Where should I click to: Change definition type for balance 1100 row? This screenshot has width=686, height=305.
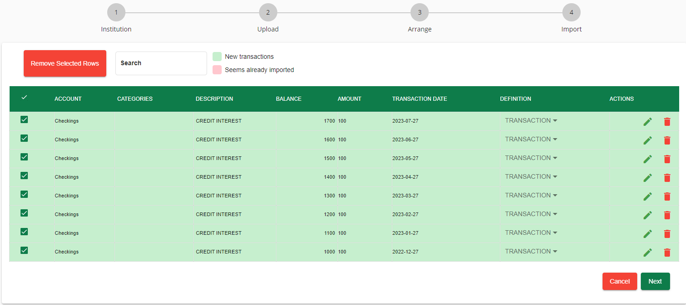531,233
